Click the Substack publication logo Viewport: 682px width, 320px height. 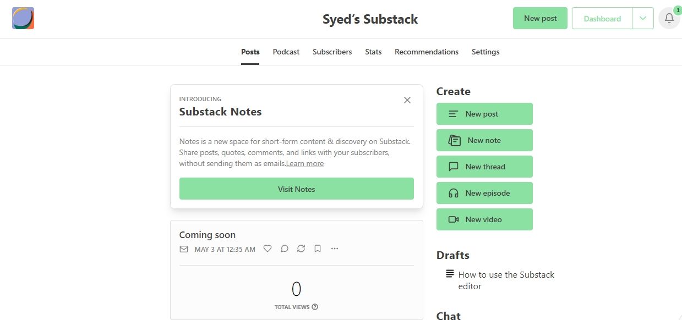pyautogui.click(x=23, y=18)
